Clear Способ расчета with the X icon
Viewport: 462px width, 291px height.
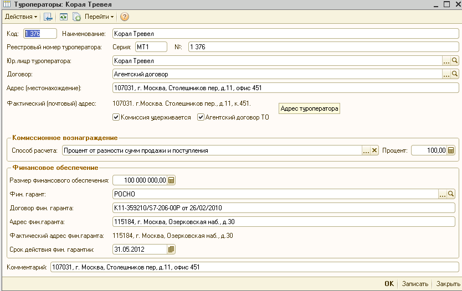pyautogui.click(x=374, y=150)
